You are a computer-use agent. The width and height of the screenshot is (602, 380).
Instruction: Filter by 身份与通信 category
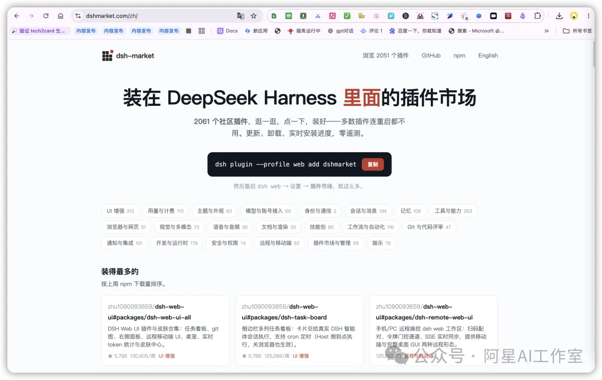(x=320, y=211)
